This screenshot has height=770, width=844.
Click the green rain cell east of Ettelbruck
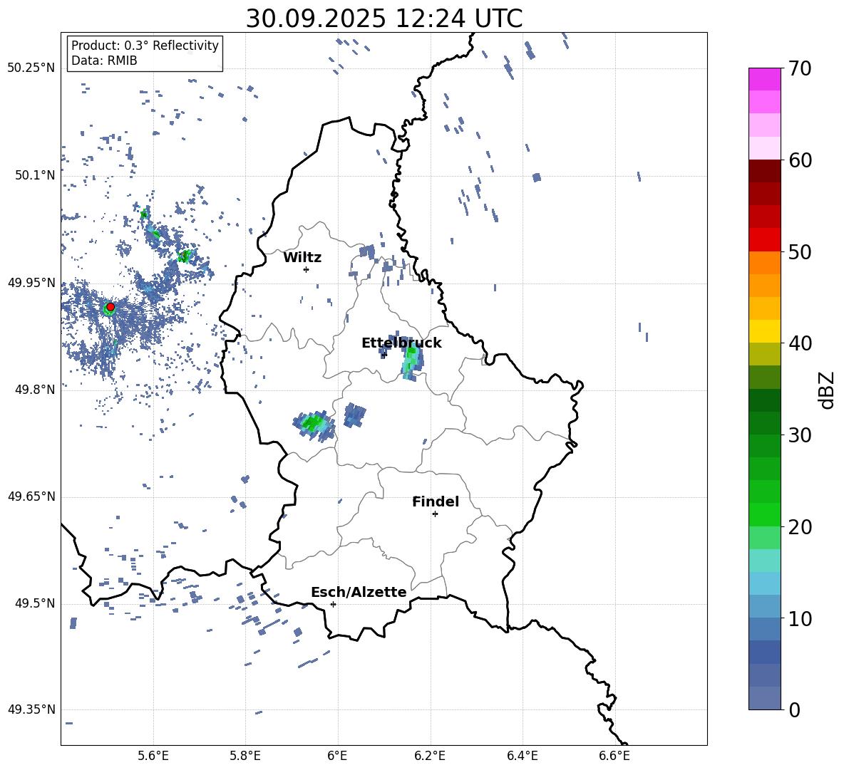(x=412, y=361)
